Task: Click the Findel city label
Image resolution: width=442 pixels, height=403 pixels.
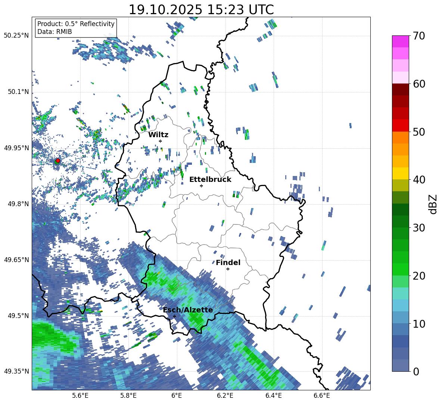Action: [x=228, y=262]
